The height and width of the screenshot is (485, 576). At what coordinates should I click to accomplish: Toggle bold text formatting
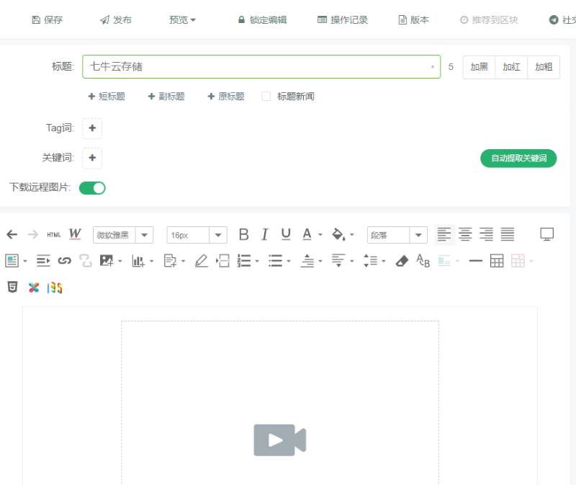(x=243, y=234)
